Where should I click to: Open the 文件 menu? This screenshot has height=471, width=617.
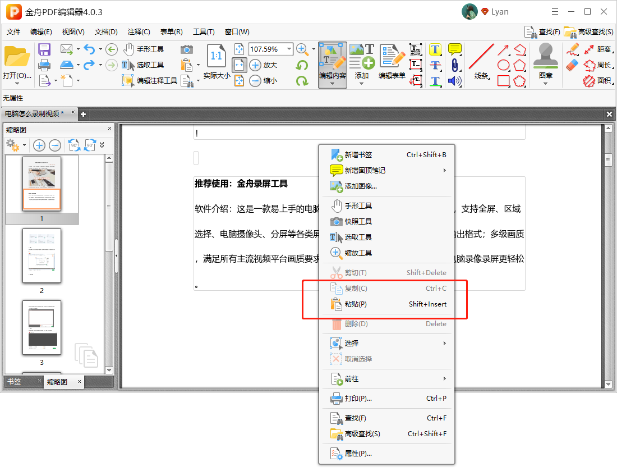coord(13,32)
